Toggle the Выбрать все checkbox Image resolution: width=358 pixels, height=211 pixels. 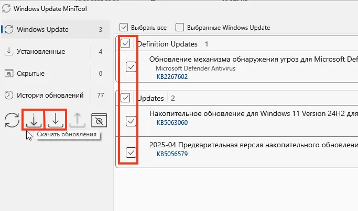click(x=124, y=27)
